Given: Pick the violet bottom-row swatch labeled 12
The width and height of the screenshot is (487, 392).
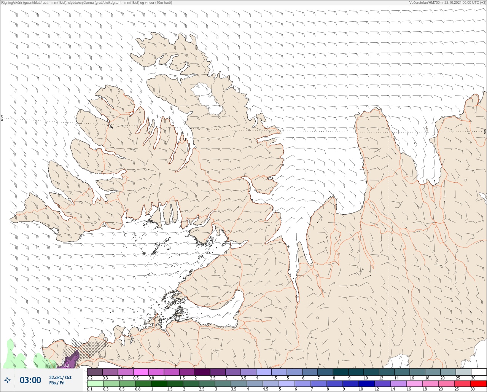Looking at the screenshot, I should click(383, 384).
